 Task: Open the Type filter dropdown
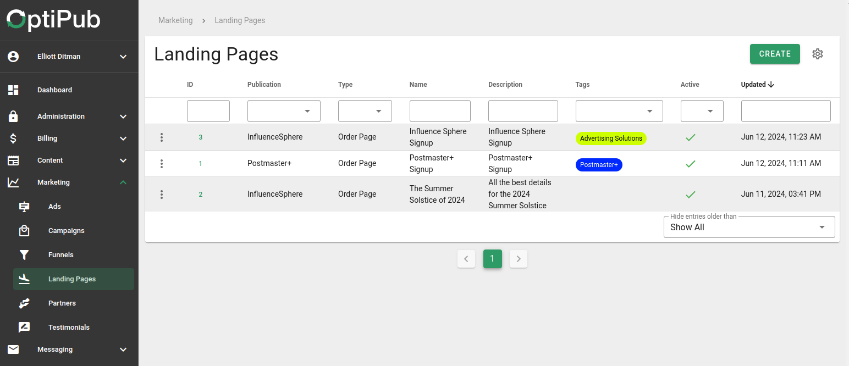(x=365, y=111)
